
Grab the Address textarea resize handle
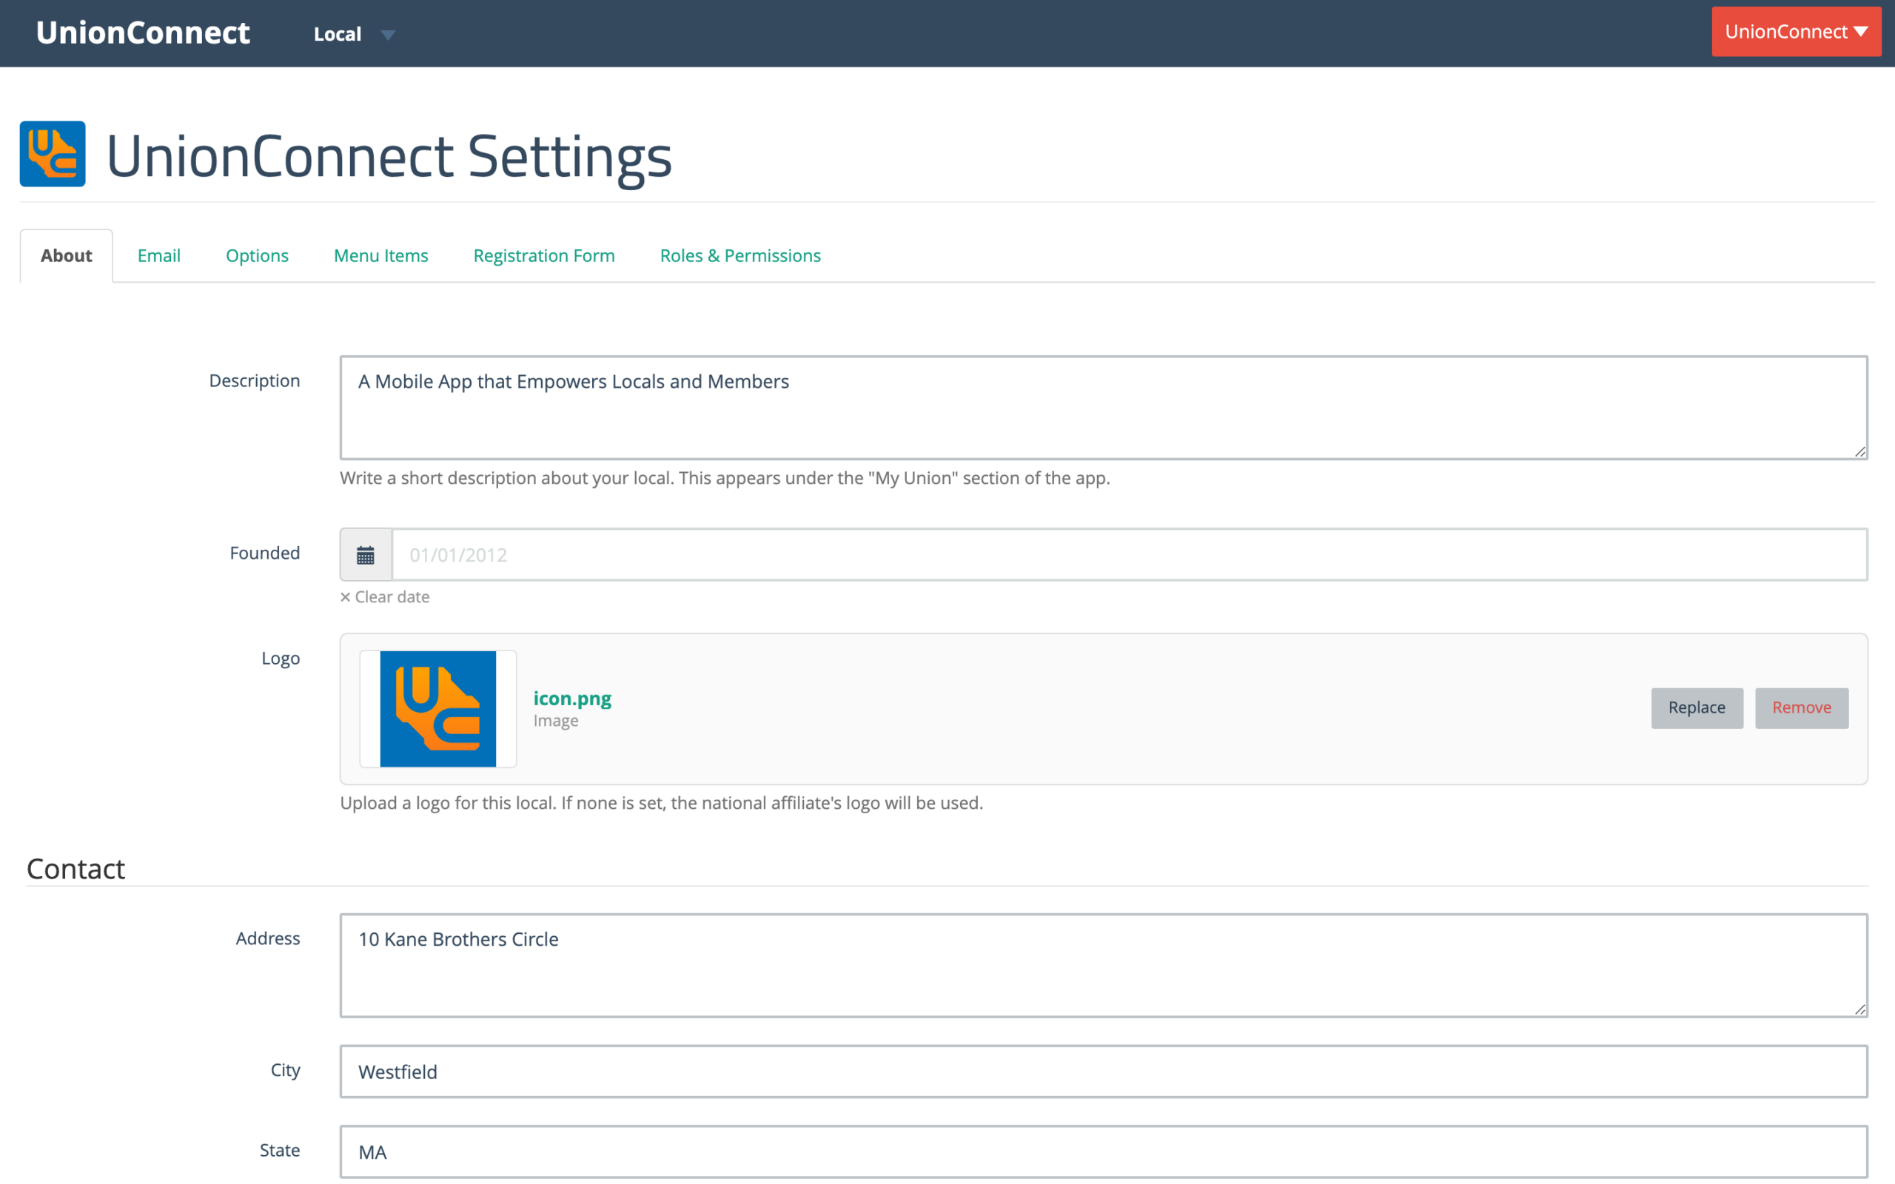point(1859,1009)
